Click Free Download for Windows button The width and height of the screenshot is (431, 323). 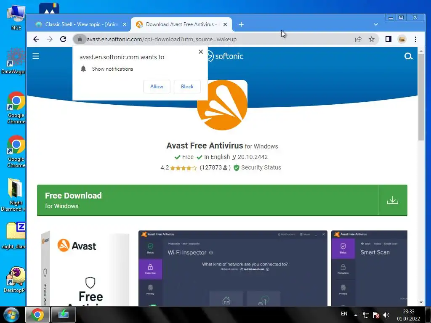(x=222, y=200)
